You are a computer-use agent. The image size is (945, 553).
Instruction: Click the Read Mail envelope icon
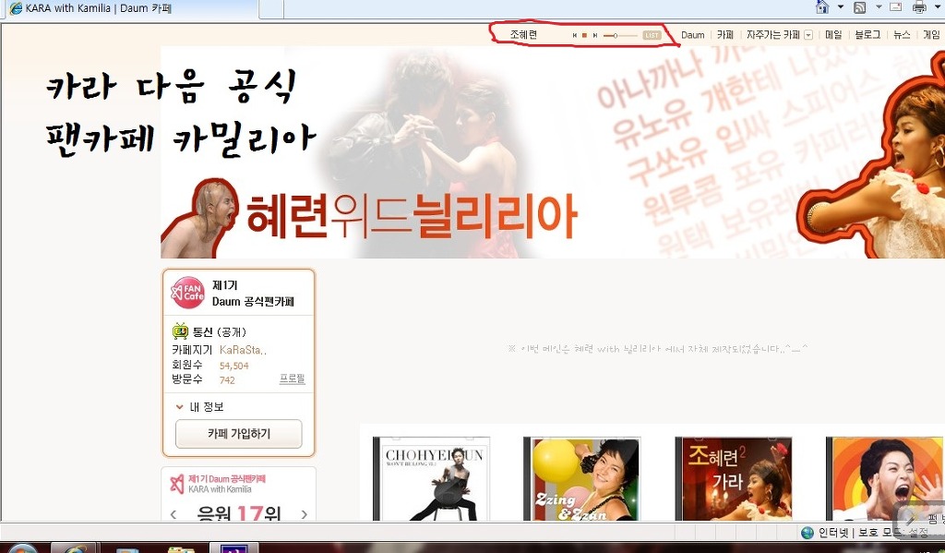pos(896,6)
